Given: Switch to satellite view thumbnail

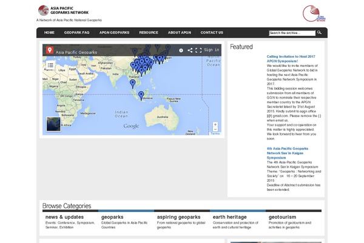Looking at the screenshot, I should pos(53,124).
